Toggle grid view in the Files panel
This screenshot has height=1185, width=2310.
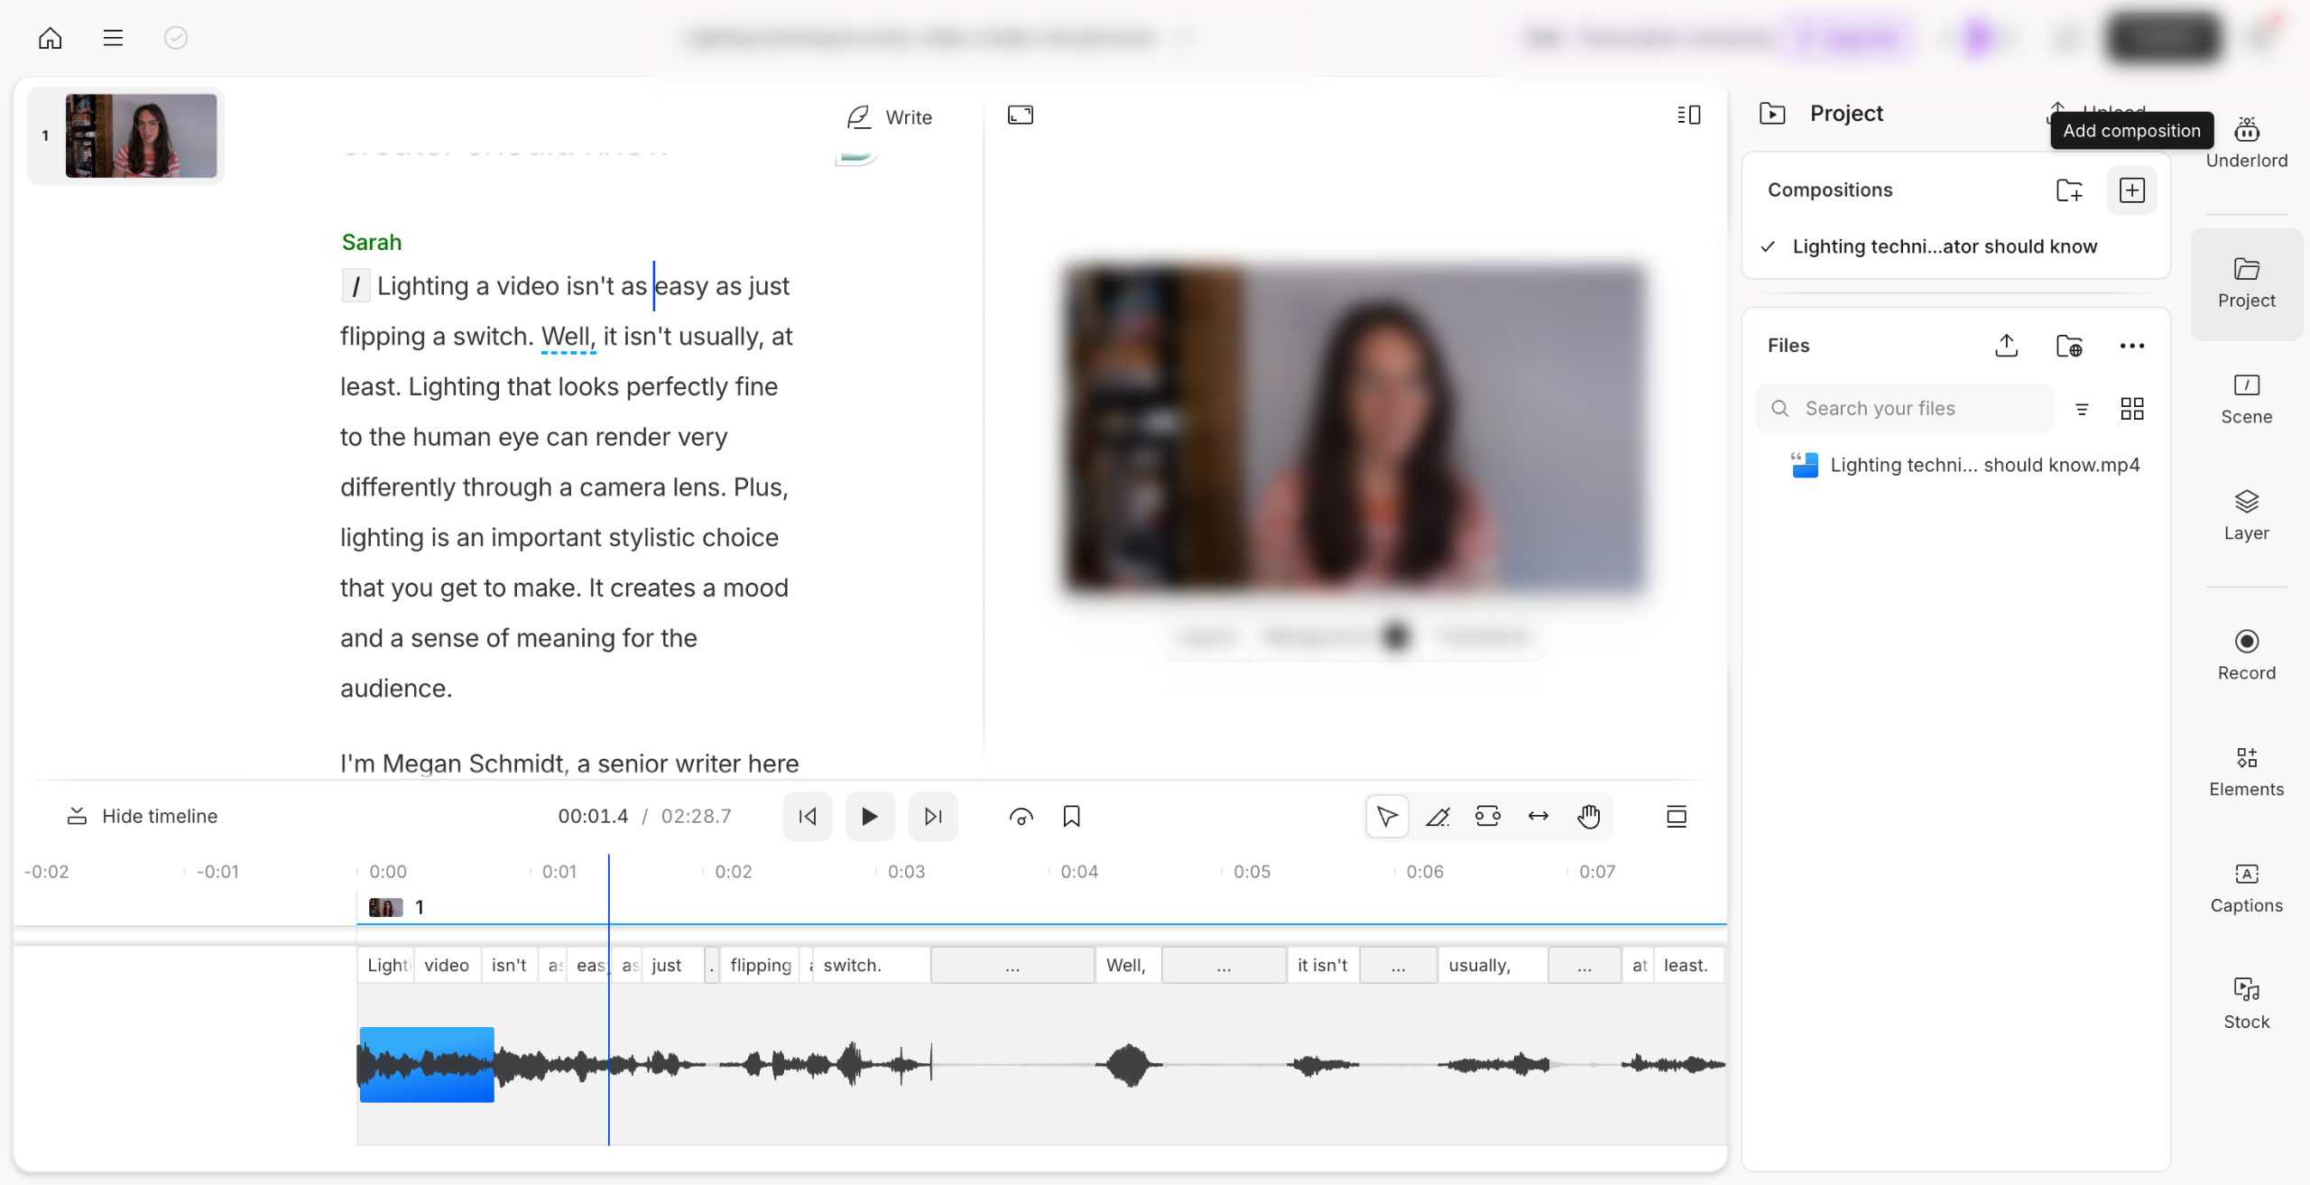point(2133,409)
